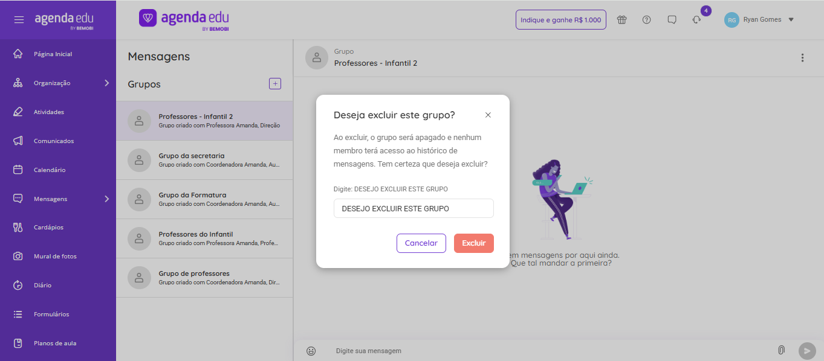The height and width of the screenshot is (361, 824).
Task: Select Professores do Infantil group
Action: [x=204, y=238]
